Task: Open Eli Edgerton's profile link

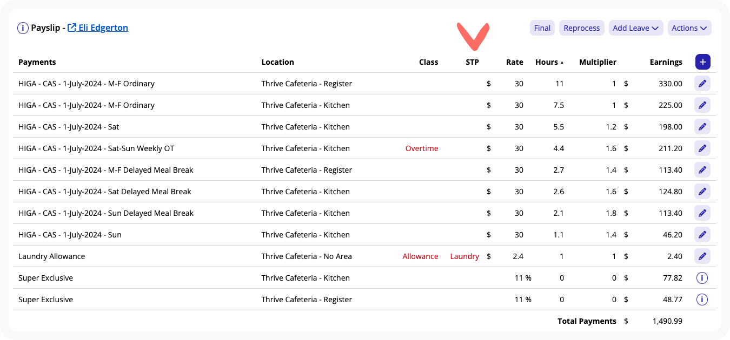Action: (x=98, y=28)
